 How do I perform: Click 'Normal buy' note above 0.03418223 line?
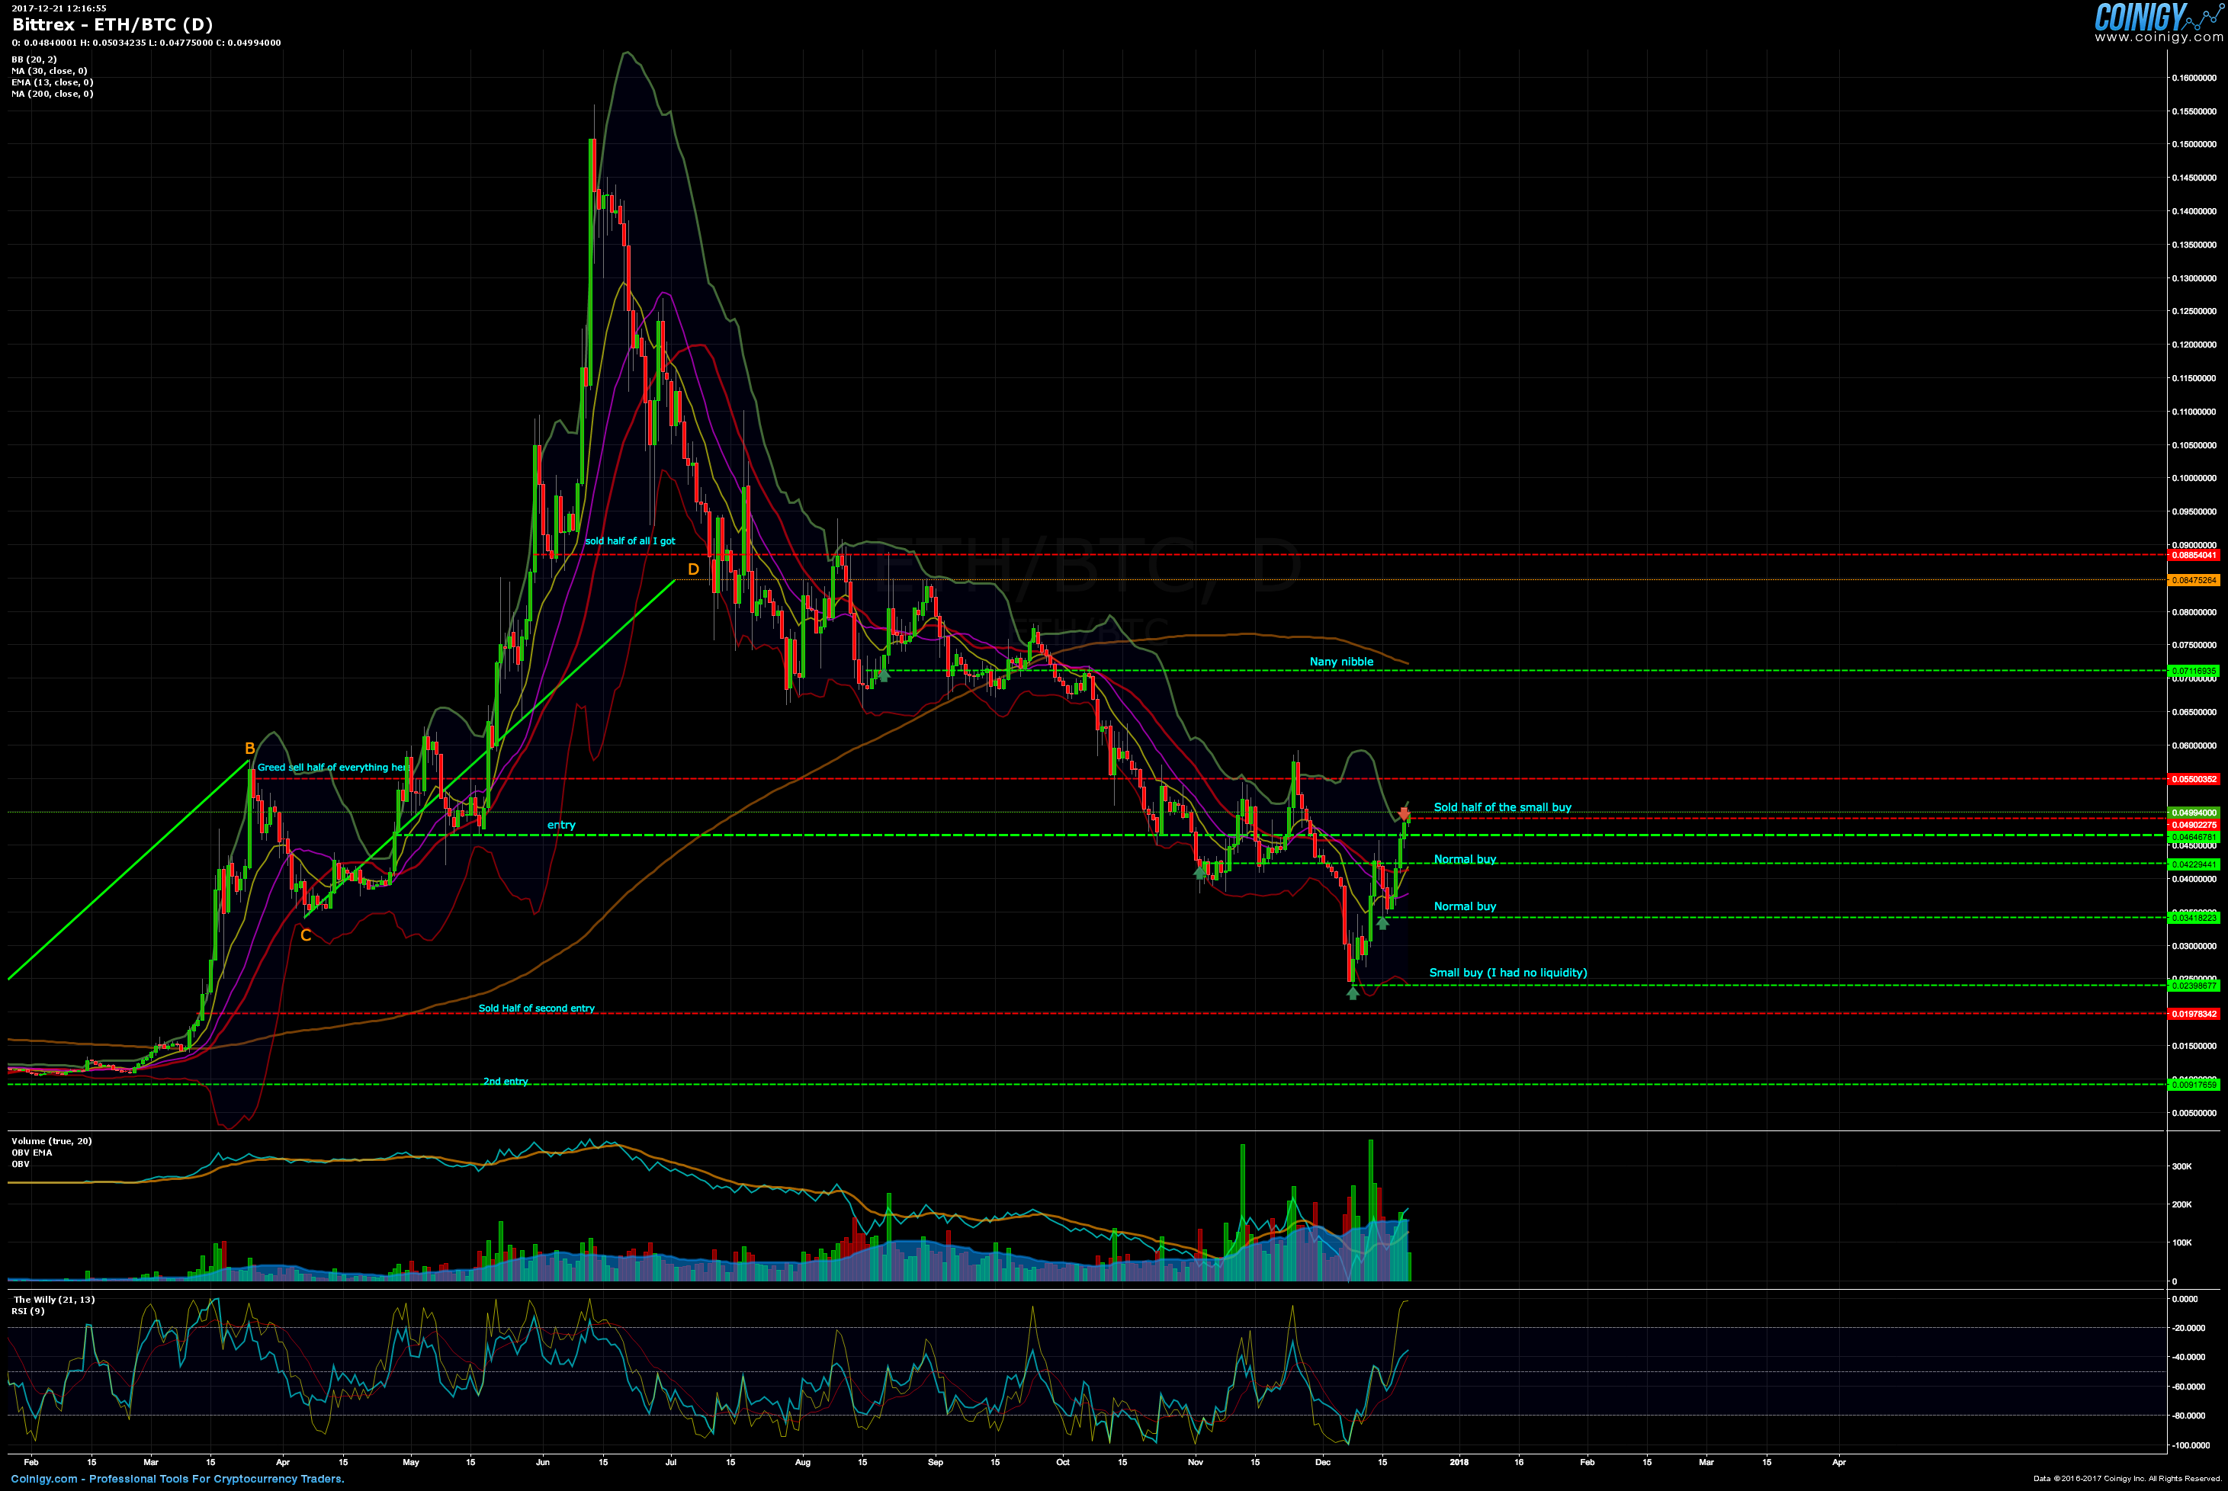[x=1465, y=906]
